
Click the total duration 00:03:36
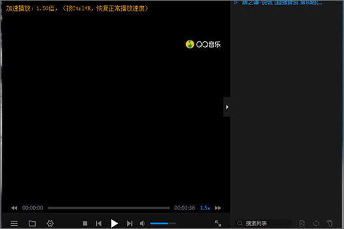pyautogui.click(x=185, y=208)
